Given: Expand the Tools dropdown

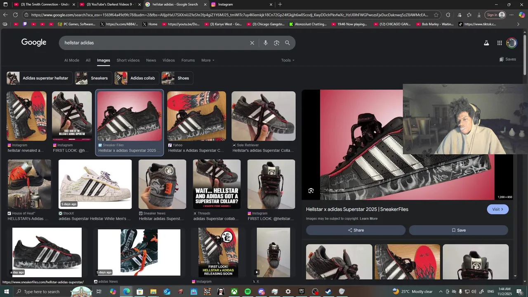Looking at the screenshot, I should click(288, 60).
